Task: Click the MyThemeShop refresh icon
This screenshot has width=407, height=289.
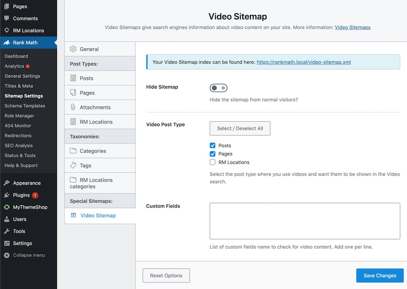Action: click(x=7, y=207)
